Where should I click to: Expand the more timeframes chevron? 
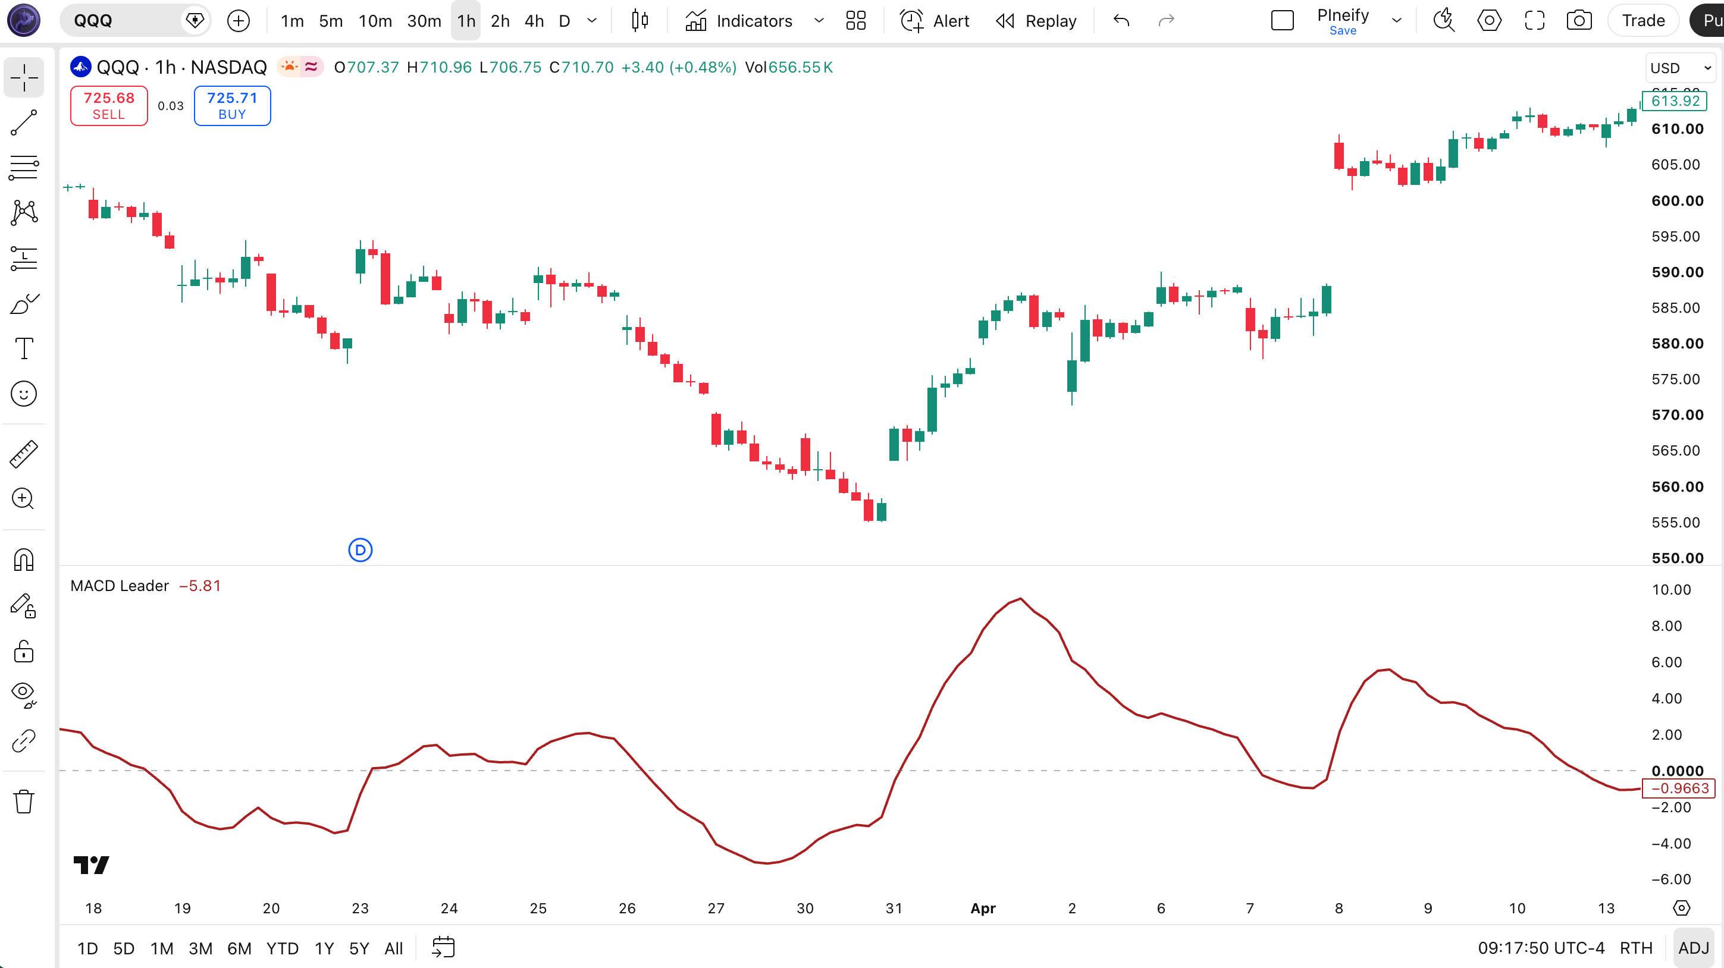point(591,21)
